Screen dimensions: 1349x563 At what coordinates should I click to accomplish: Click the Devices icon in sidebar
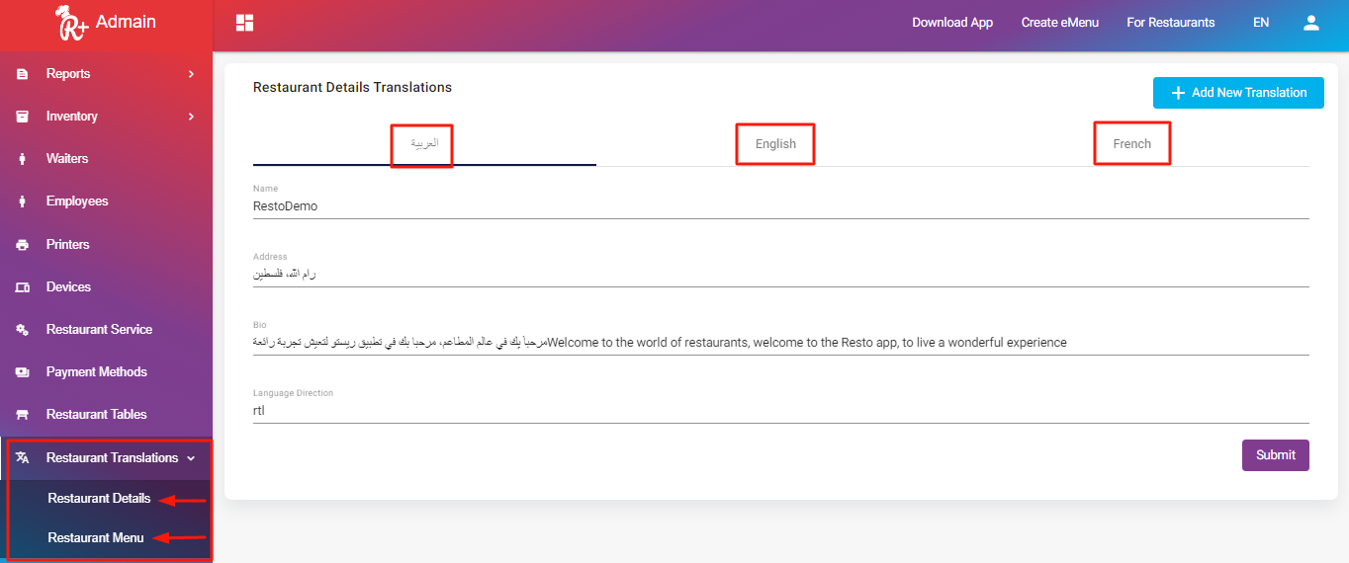tap(22, 287)
